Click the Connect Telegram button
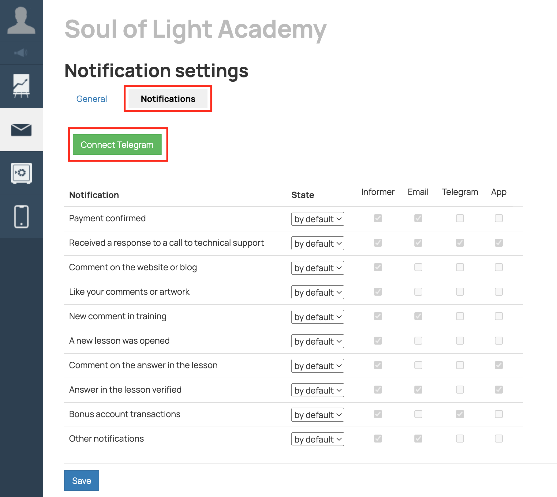This screenshot has width=557, height=497. click(117, 144)
